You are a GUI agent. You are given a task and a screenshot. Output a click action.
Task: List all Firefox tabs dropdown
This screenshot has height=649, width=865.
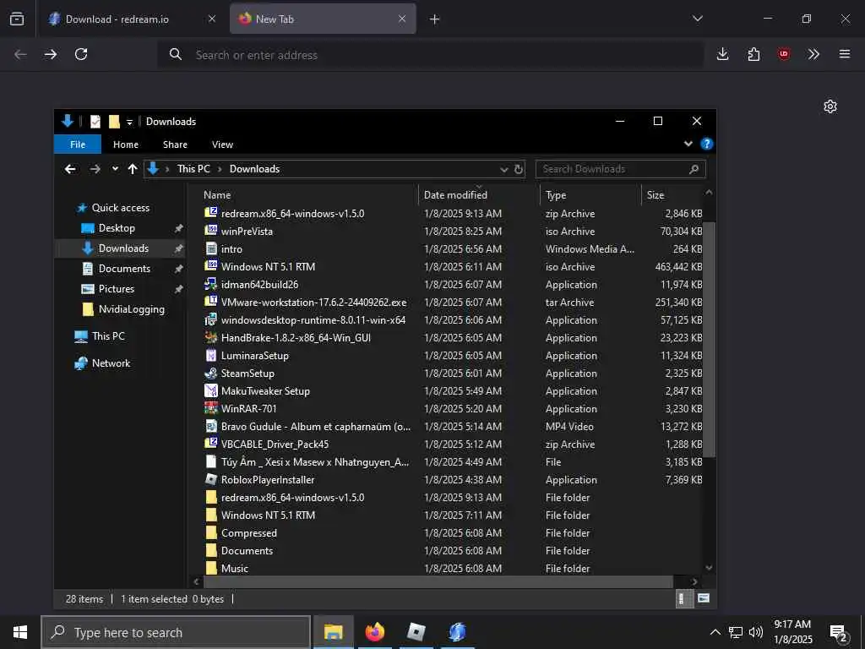pos(697,19)
